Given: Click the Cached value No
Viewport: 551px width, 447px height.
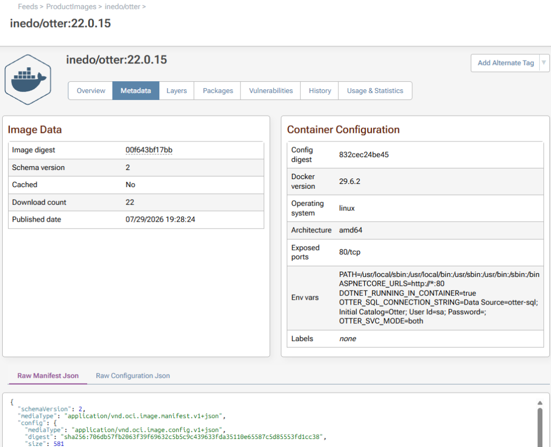Looking at the screenshot, I should pos(130,185).
